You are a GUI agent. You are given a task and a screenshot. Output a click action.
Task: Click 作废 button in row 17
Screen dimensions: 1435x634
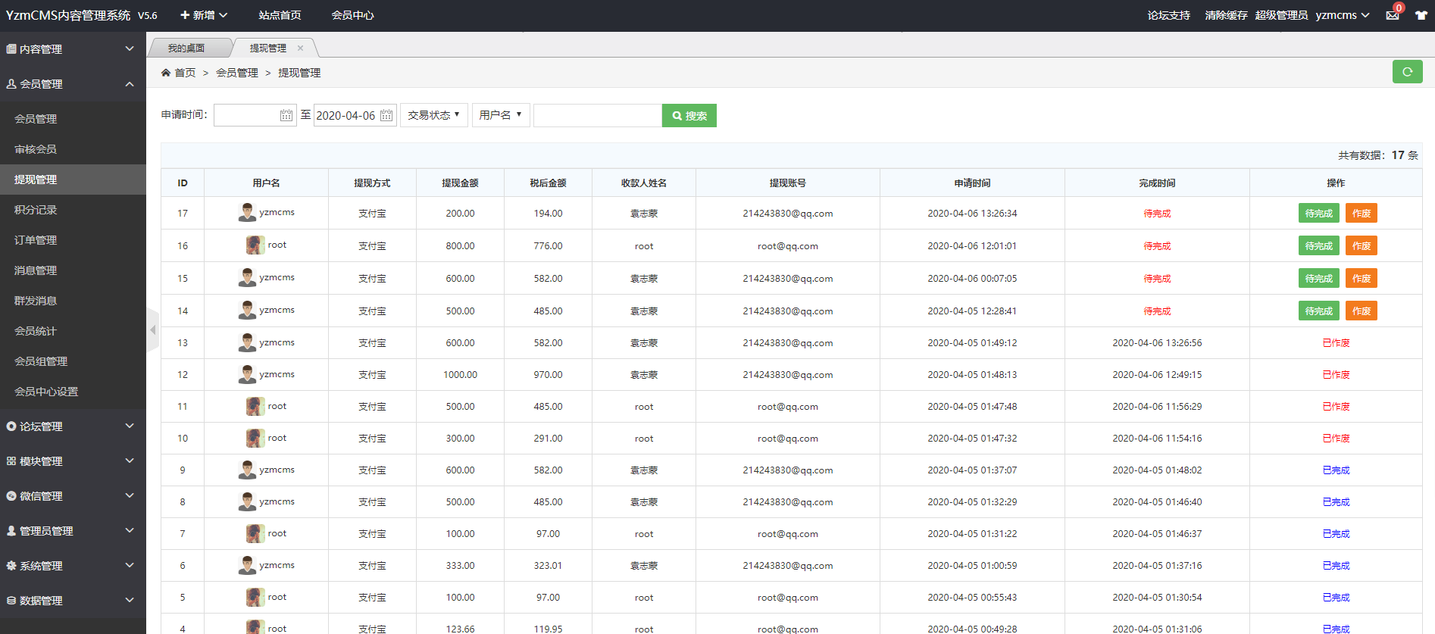point(1362,213)
